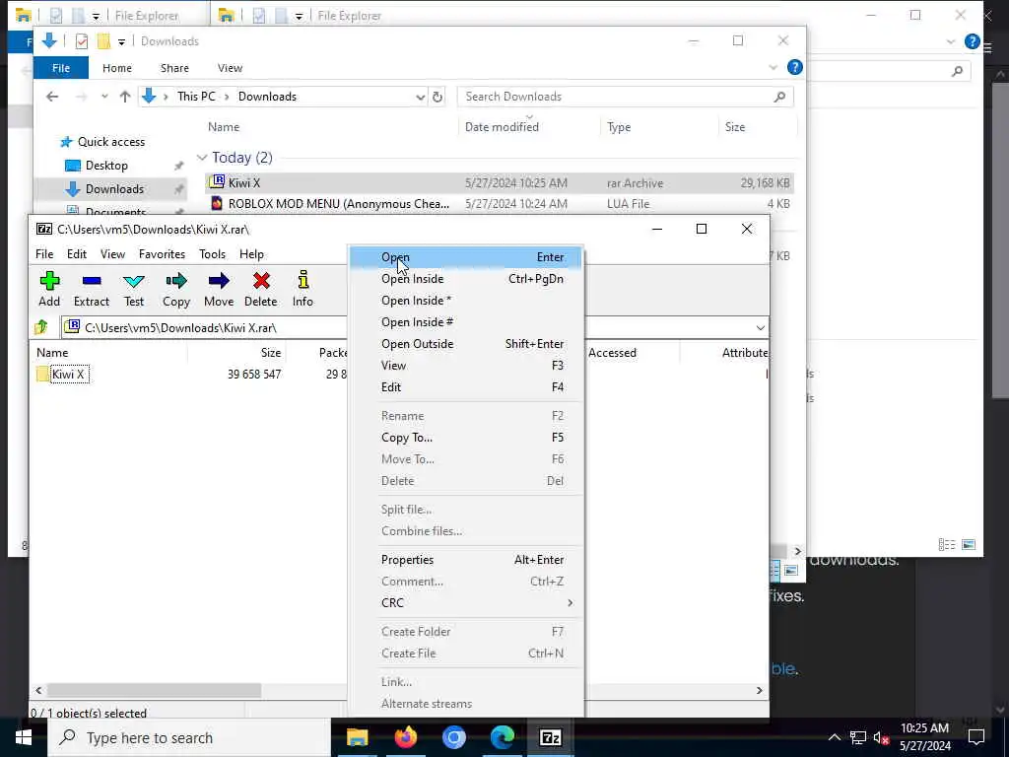Open Explorer help question mark icon
The width and height of the screenshot is (1009, 757).
coord(795,67)
